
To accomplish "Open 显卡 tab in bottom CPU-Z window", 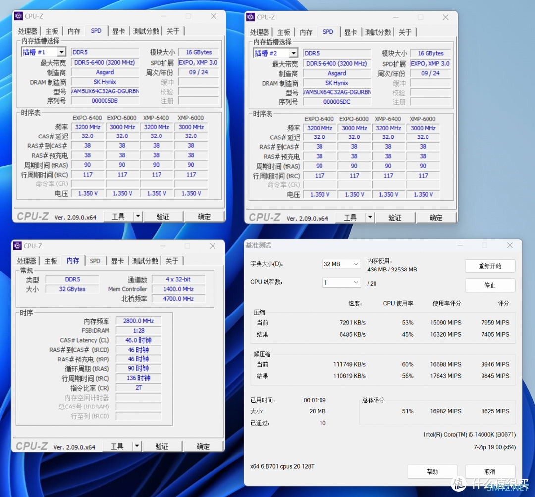I will click(x=118, y=261).
